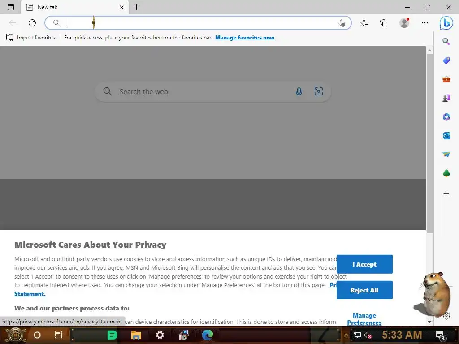This screenshot has width=459, height=344.
Task: Open sidebar settings gear icon
Action: (446, 316)
